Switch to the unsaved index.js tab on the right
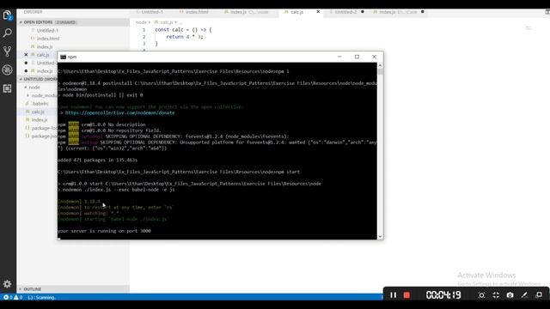550x309 pixels. 395,12
